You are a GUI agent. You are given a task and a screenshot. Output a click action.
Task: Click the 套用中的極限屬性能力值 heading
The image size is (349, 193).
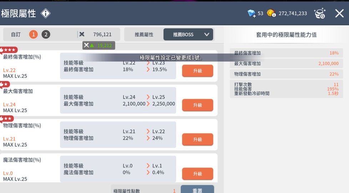287,35
